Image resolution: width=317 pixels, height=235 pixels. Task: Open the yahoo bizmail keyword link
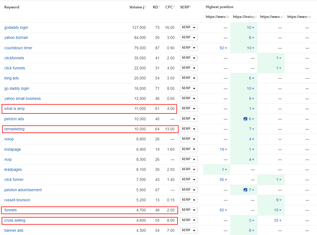click(16, 38)
